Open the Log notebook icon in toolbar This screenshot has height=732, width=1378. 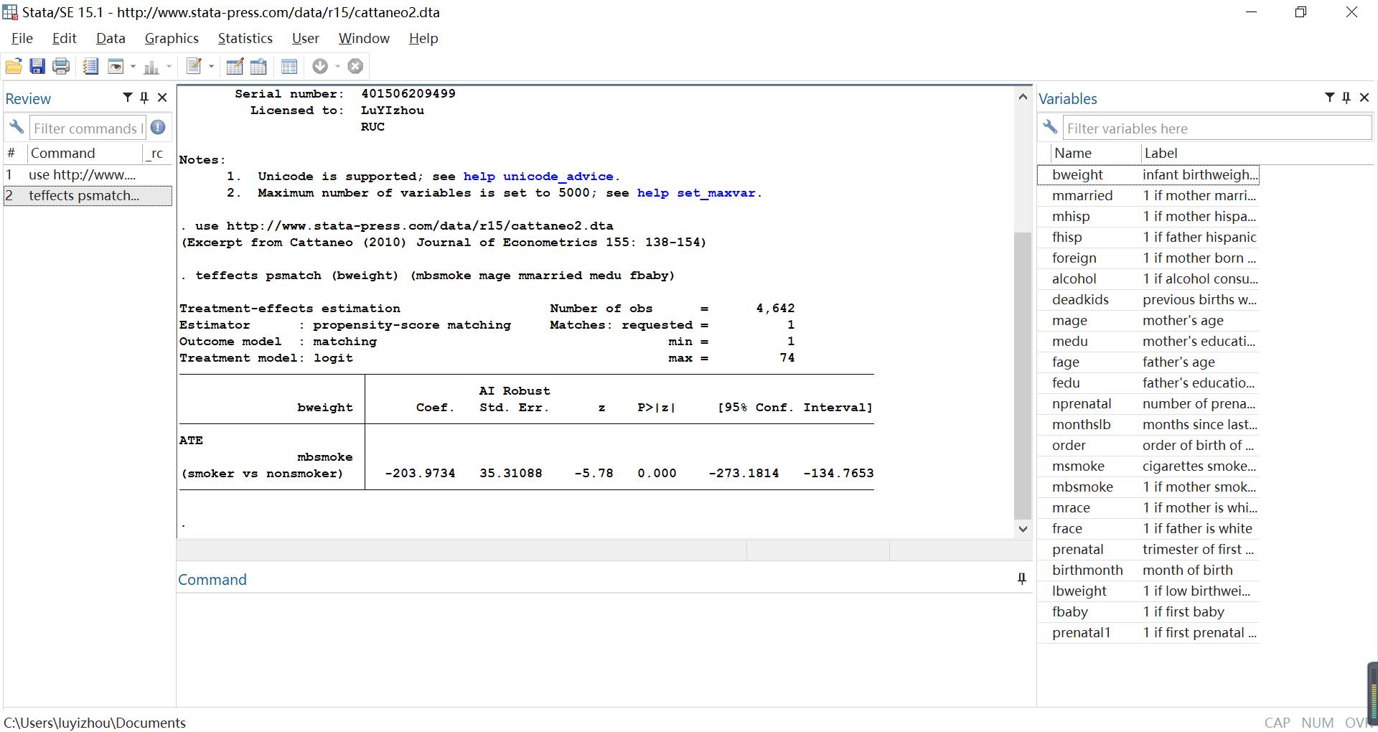[90, 67]
